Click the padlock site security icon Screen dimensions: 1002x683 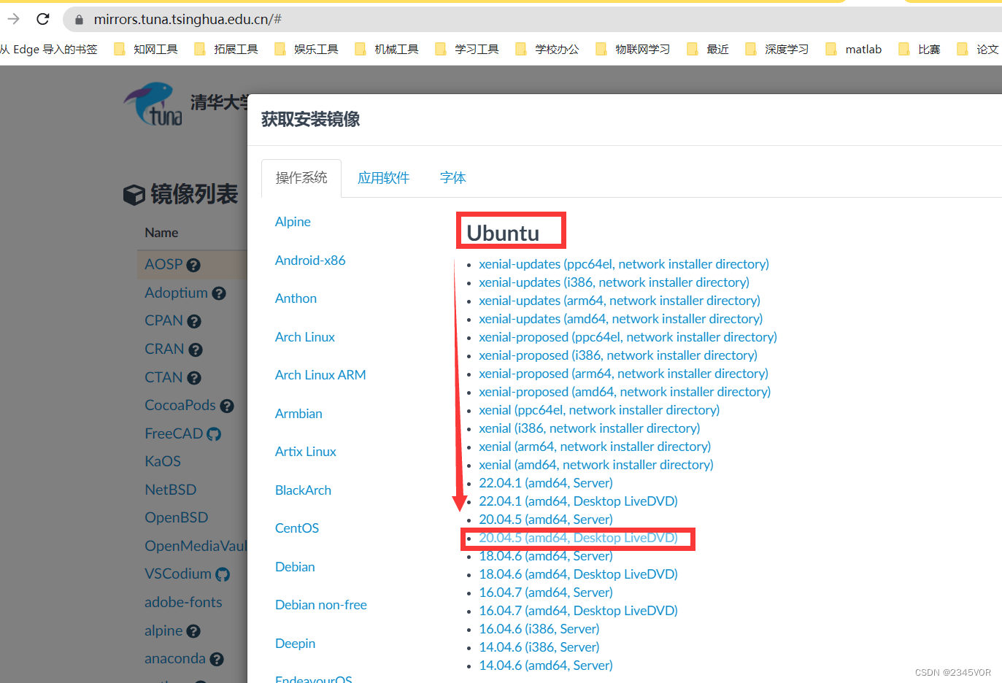(x=79, y=20)
